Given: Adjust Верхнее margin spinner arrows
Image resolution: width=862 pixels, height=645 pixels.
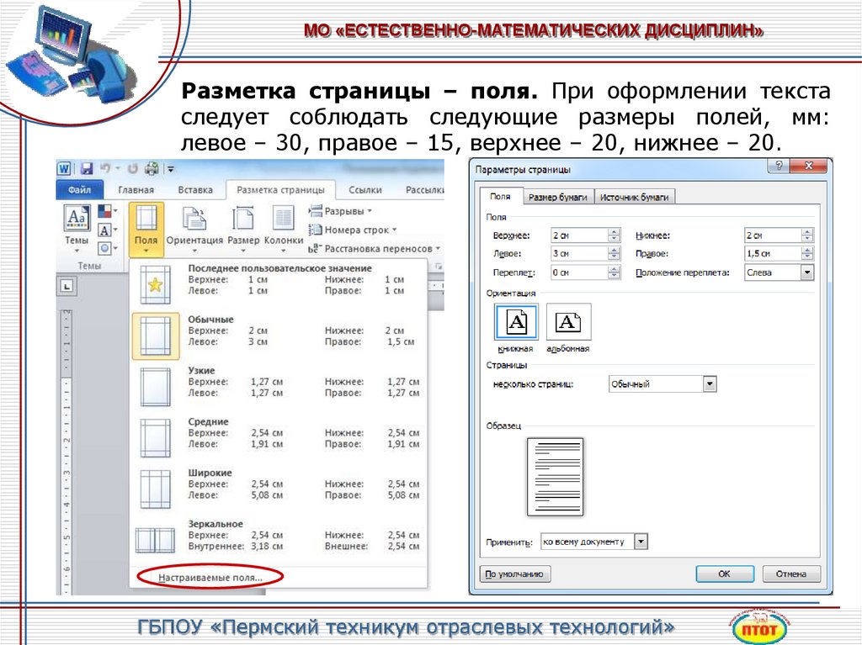Looking at the screenshot, I should [x=615, y=235].
